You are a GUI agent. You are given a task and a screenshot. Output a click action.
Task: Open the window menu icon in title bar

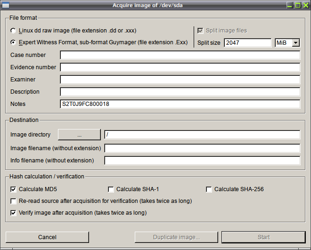[x=6, y=5]
